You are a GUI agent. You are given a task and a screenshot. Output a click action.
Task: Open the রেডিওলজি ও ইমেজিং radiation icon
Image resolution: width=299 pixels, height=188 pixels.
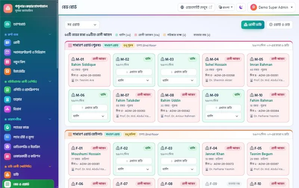coord(7,147)
